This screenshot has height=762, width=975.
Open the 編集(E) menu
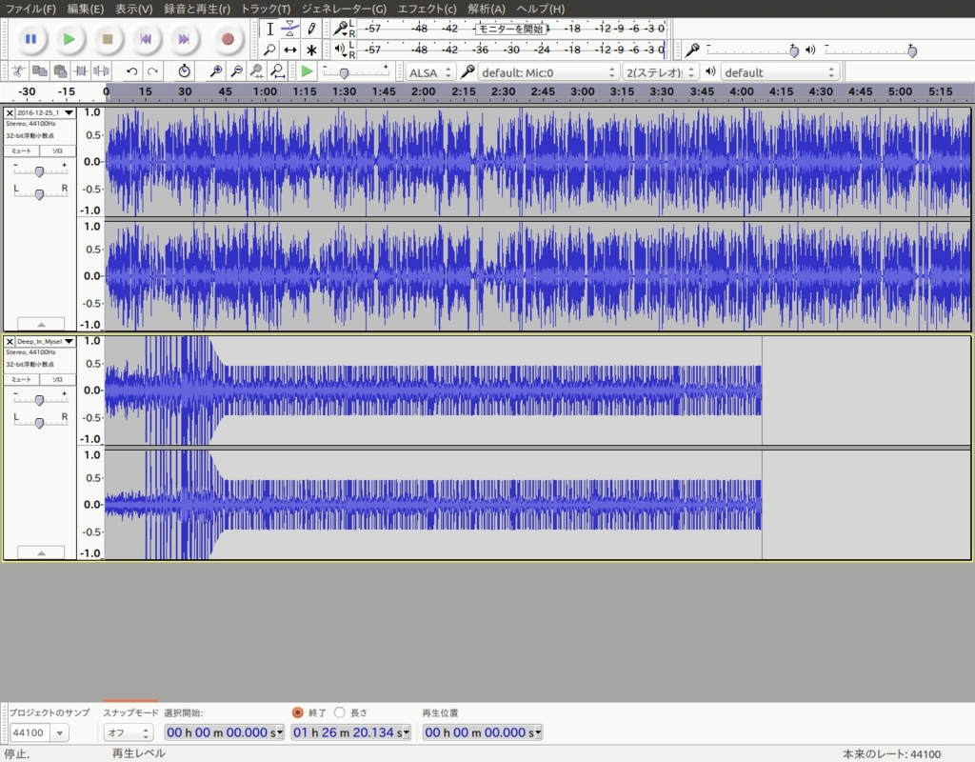pyautogui.click(x=85, y=9)
